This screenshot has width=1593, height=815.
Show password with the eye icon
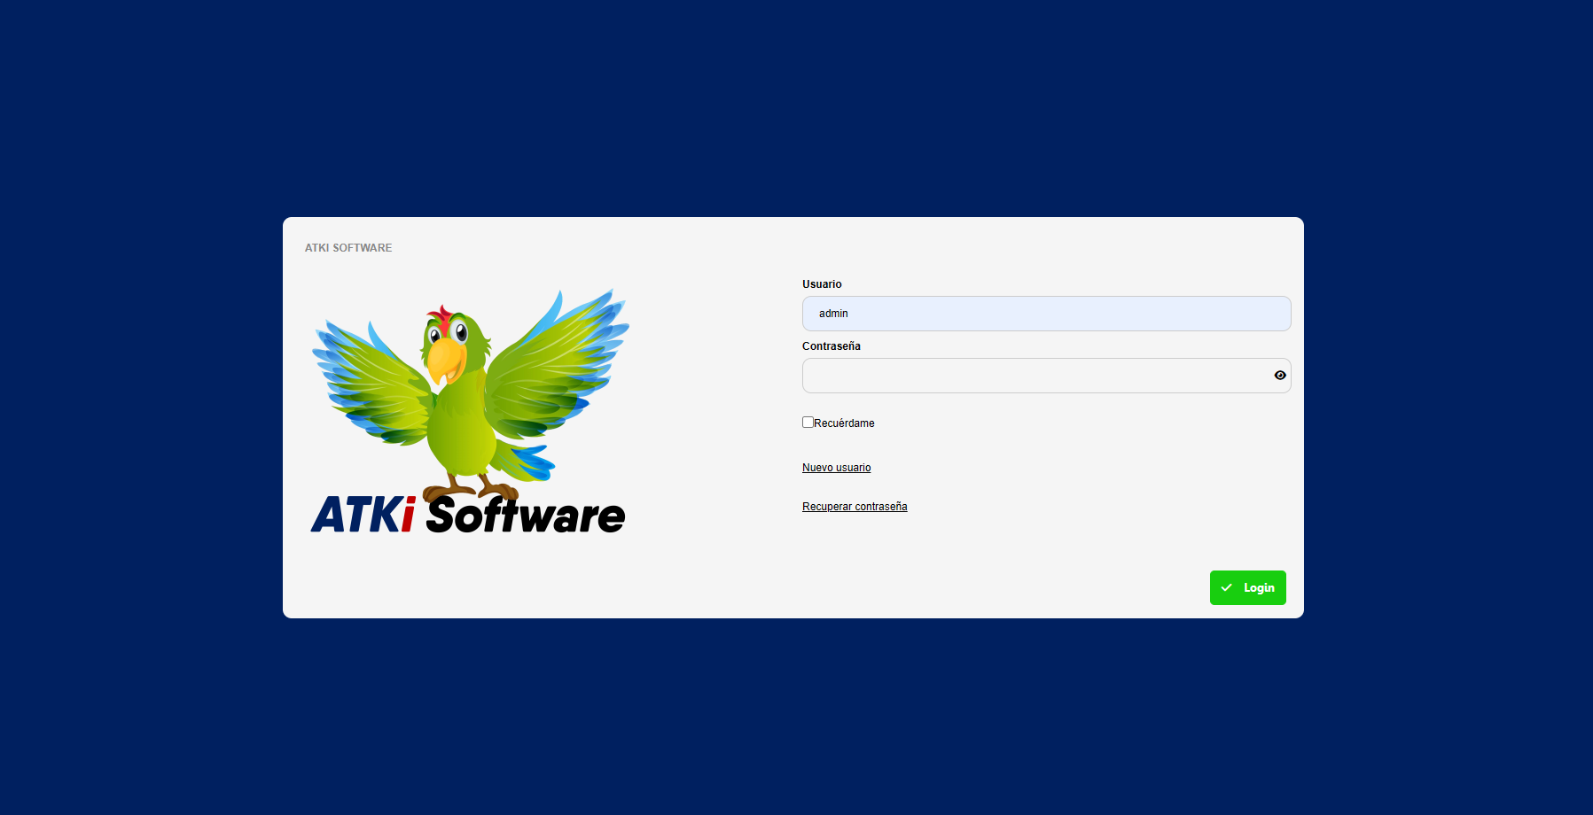click(1280, 376)
